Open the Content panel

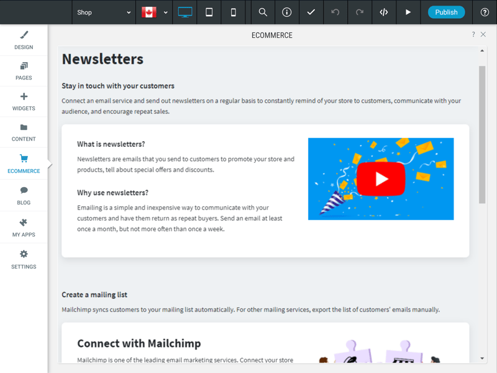pyautogui.click(x=24, y=132)
